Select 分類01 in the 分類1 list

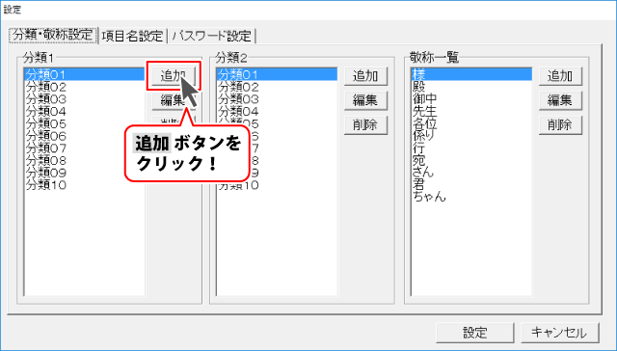click(85, 74)
